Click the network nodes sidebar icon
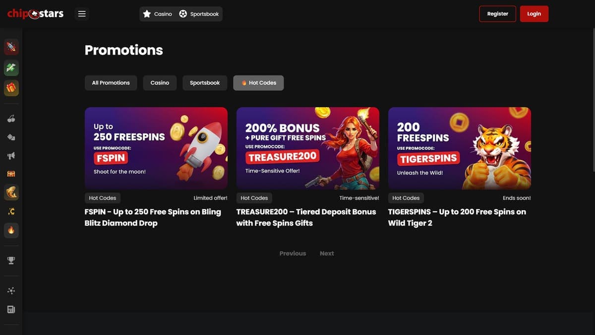Image resolution: width=595 pixels, height=335 pixels. tap(11, 291)
